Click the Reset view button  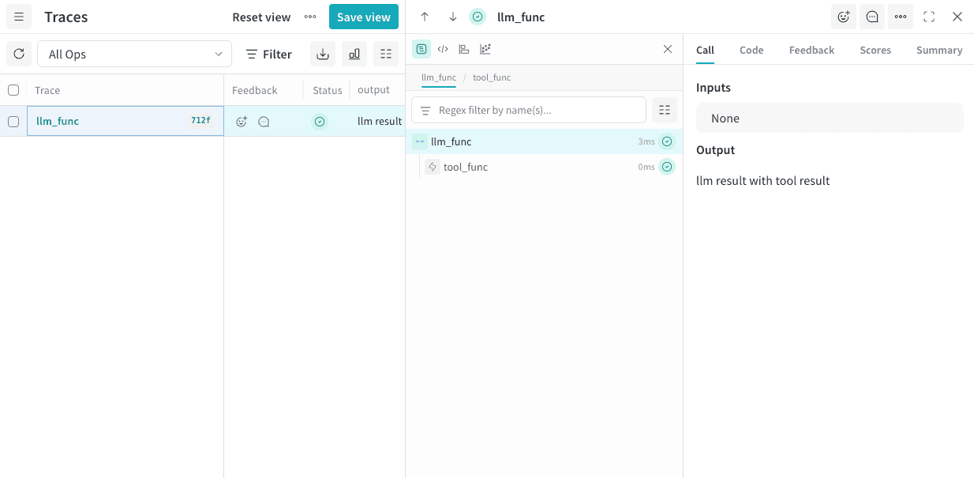[261, 17]
